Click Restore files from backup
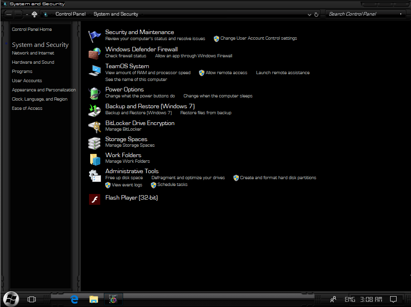 (206, 113)
